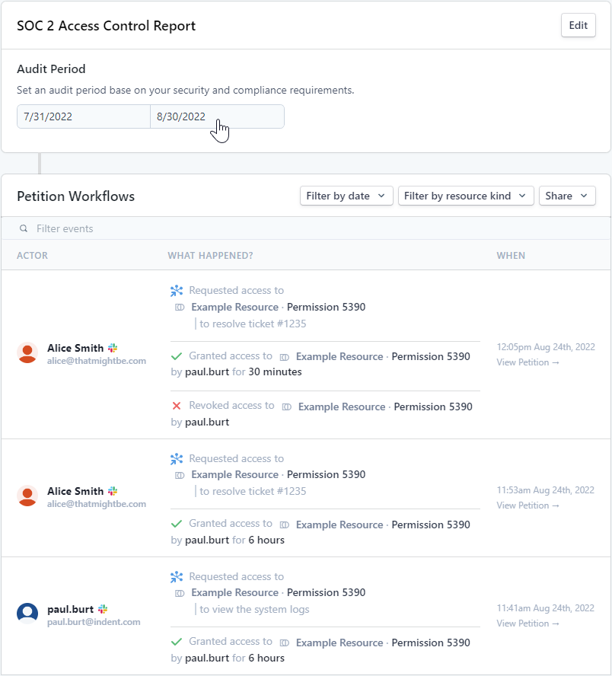Screen dimensions: 612x676
Task: Click the magnifier icon in the Filter events bar
Action: tap(24, 228)
